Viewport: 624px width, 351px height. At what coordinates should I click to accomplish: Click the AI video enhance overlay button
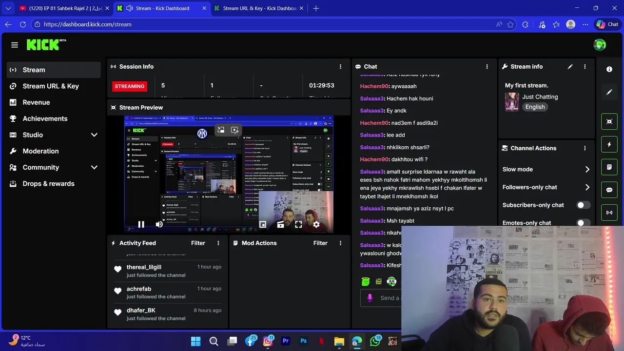click(x=235, y=130)
